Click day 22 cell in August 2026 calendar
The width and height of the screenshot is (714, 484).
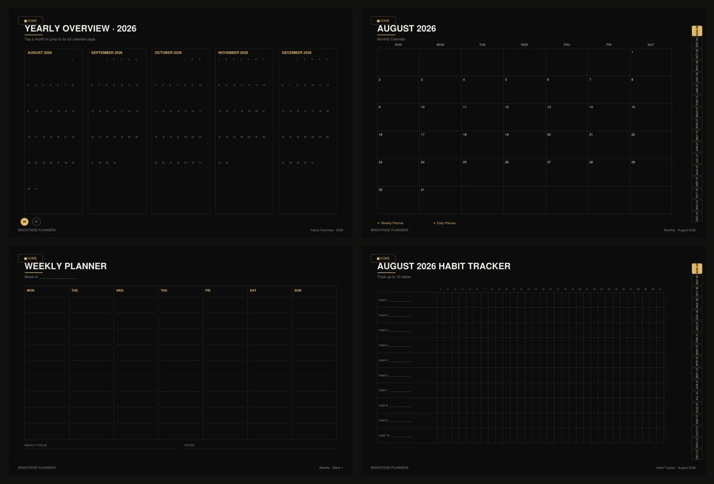[x=651, y=145]
